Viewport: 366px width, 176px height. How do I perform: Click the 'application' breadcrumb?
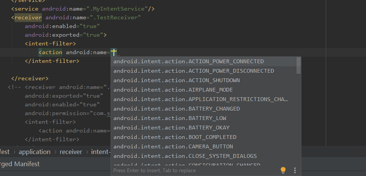click(35, 152)
